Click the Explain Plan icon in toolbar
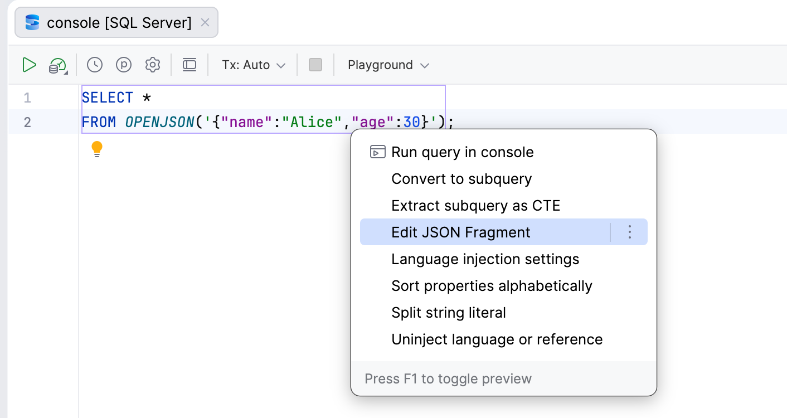This screenshot has width=787, height=418. click(x=58, y=65)
